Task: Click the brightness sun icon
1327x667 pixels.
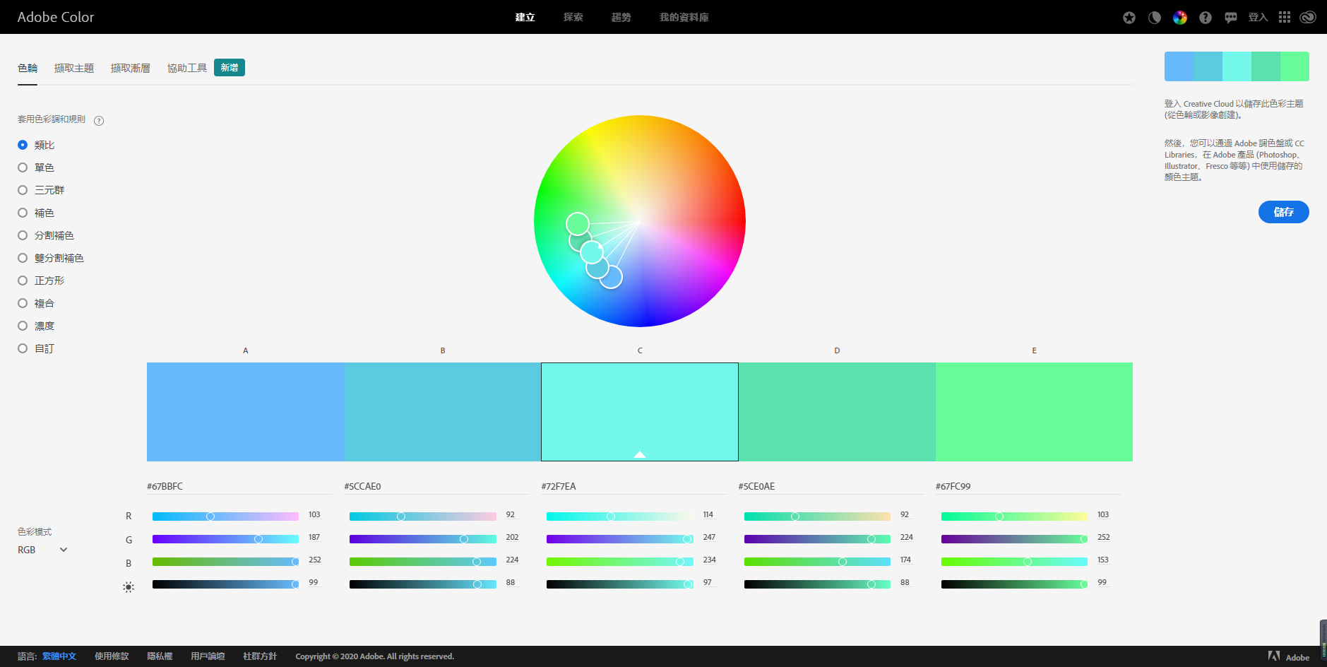Action: (128, 587)
